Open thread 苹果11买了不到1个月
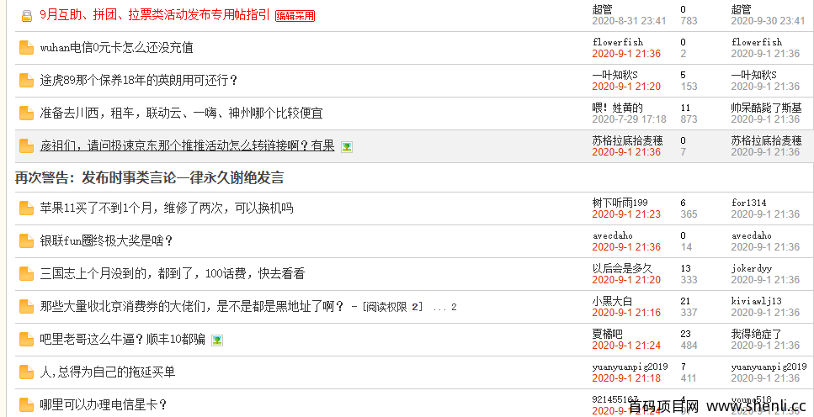This screenshot has height=417, width=814. [166, 208]
